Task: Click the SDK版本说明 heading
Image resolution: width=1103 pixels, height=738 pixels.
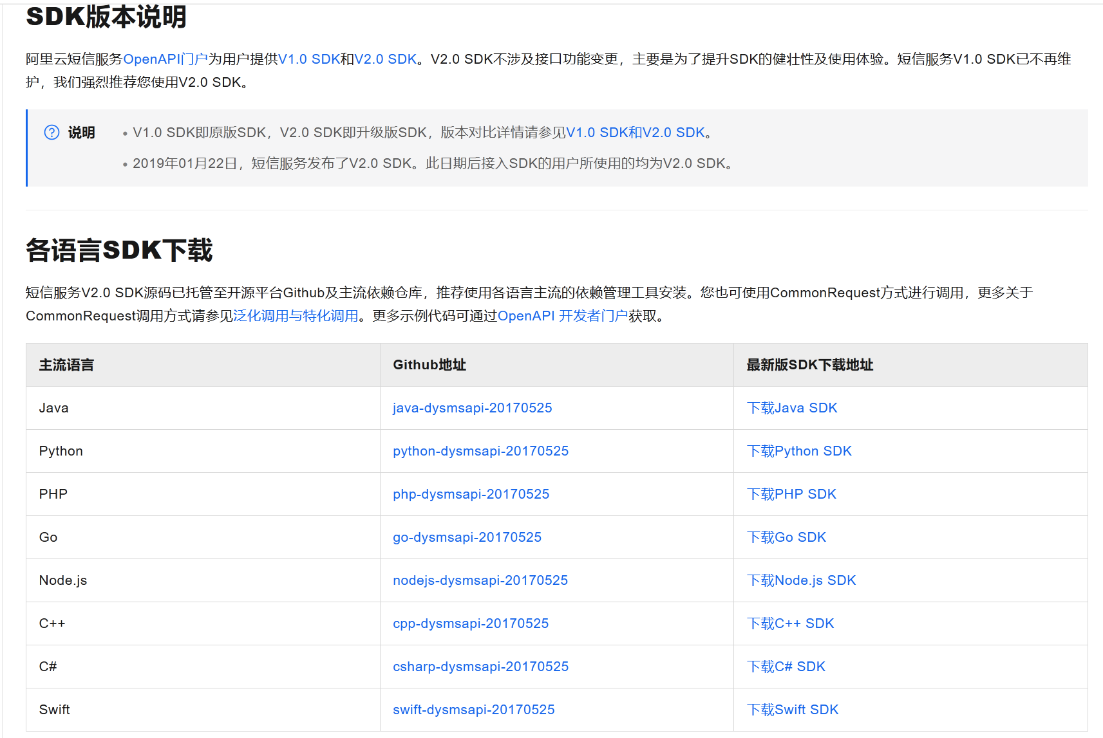Action: pyautogui.click(x=106, y=17)
